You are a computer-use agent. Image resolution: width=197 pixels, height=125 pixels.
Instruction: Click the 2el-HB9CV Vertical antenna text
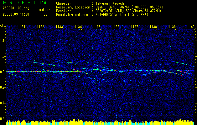click(122, 15)
